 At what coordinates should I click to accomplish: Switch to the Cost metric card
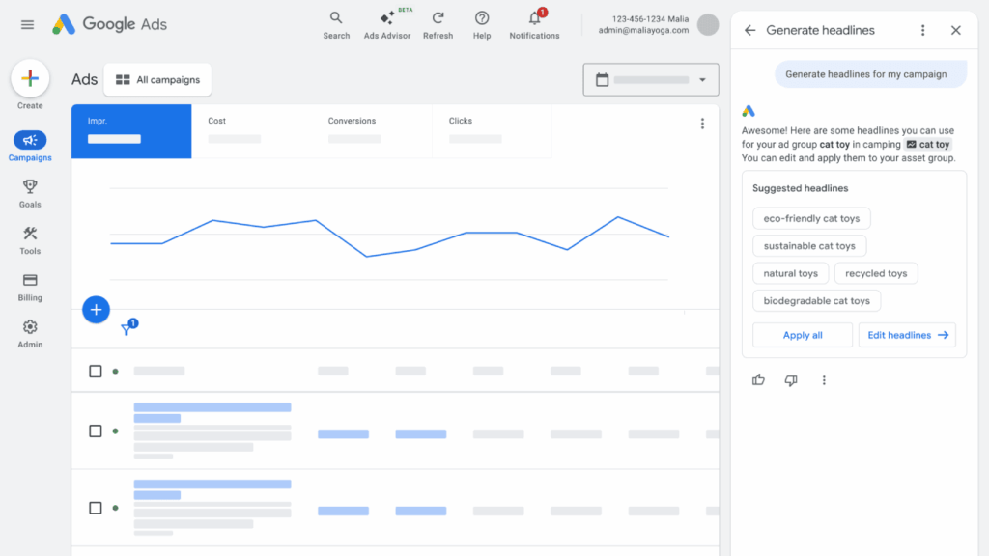pyautogui.click(x=253, y=131)
